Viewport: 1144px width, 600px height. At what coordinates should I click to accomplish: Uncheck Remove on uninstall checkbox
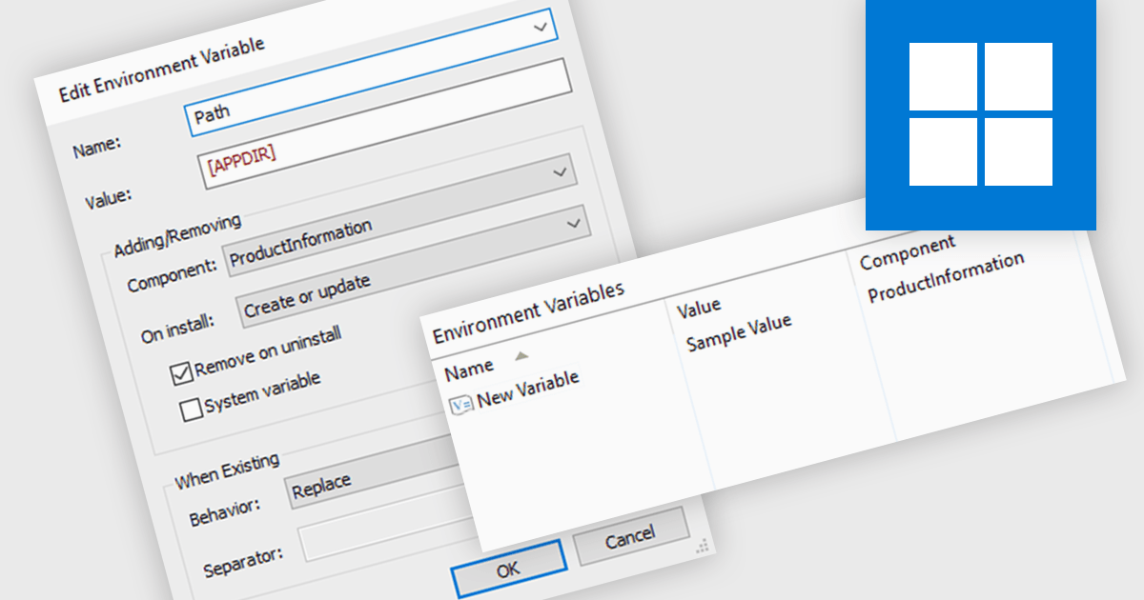coord(182,372)
